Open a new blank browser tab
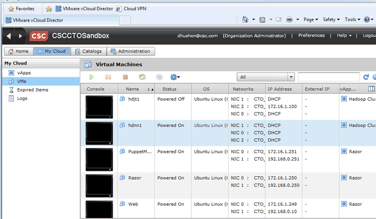 (124, 21)
